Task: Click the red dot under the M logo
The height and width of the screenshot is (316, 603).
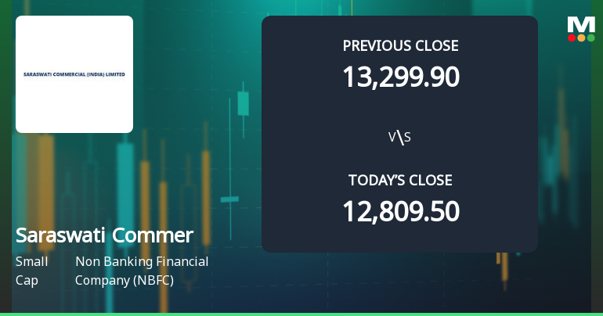Action: pyautogui.click(x=572, y=38)
